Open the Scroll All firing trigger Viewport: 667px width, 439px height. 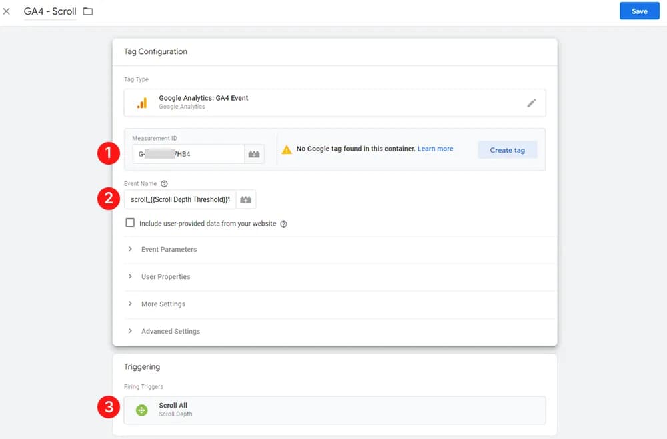click(335, 410)
